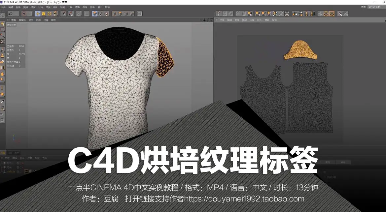Select the star Shape tool in left palette
Image resolution: width=386 pixels, height=212 pixels.
(2, 94)
